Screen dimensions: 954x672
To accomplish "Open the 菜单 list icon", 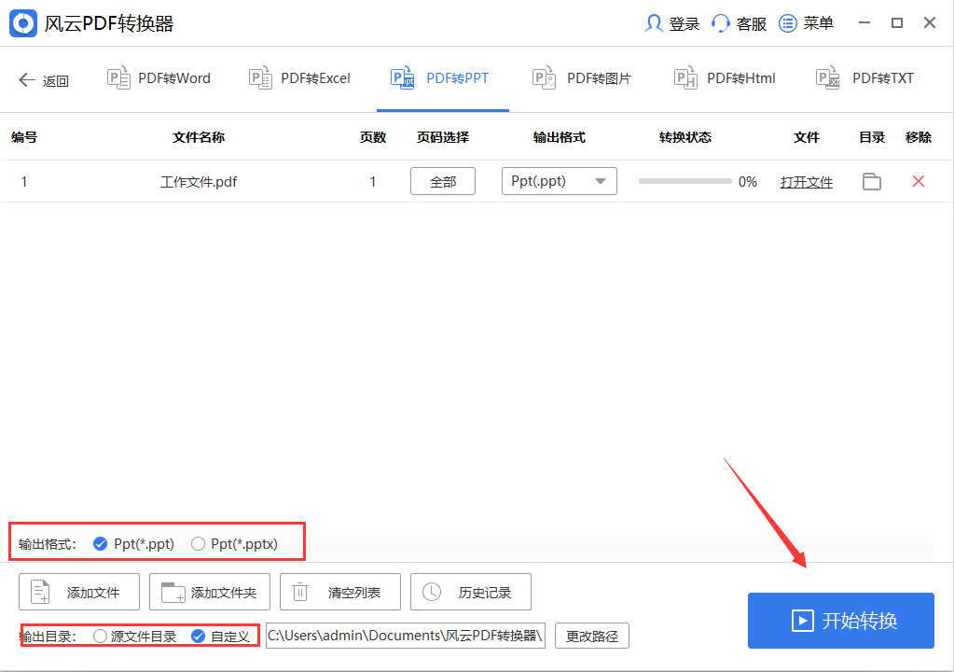I will point(788,23).
